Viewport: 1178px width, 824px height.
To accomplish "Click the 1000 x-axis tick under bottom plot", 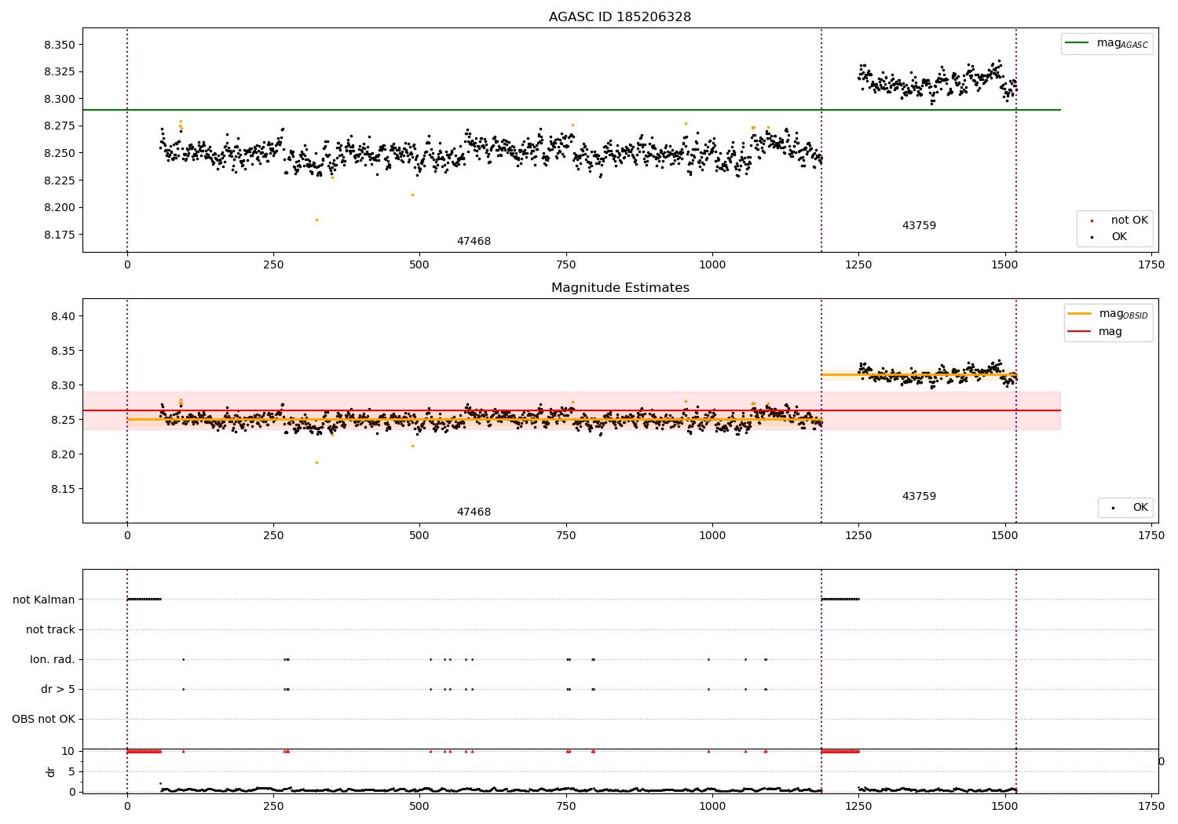I will tap(712, 806).
